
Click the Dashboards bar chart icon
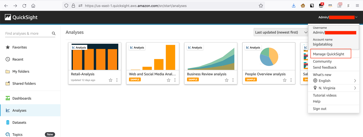[8, 98]
